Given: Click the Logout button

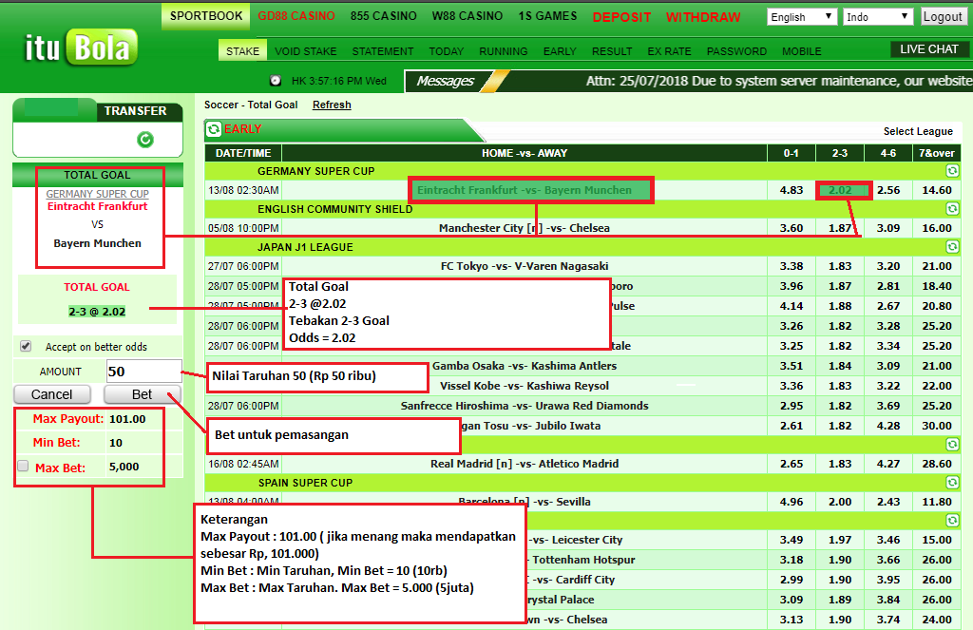Looking at the screenshot, I should pos(942,17).
